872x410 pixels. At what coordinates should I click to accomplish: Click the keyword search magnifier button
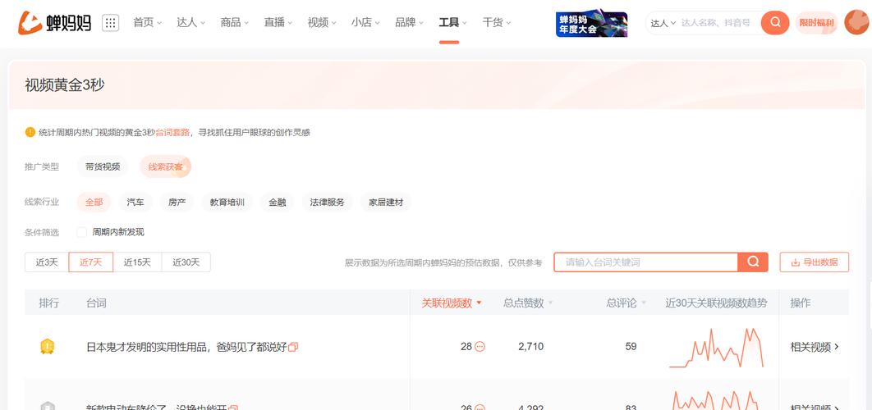click(x=753, y=262)
